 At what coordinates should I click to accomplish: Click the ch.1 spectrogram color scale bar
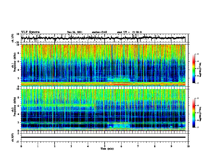(194, 69)
